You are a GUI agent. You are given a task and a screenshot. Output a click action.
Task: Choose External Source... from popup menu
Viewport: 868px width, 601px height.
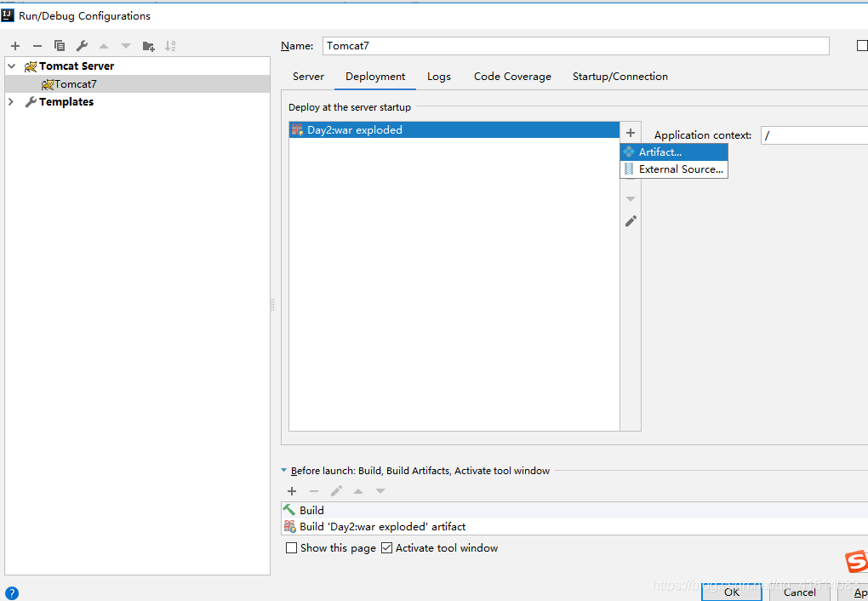point(674,169)
